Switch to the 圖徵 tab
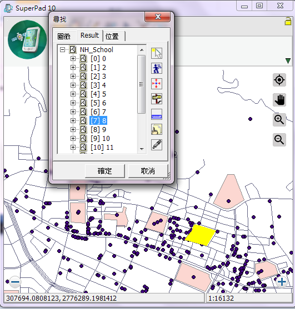This screenshot has height=309, width=295. tap(64, 37)
